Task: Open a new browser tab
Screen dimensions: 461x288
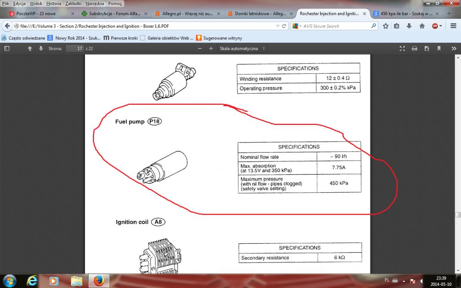Action: [449, 13]
